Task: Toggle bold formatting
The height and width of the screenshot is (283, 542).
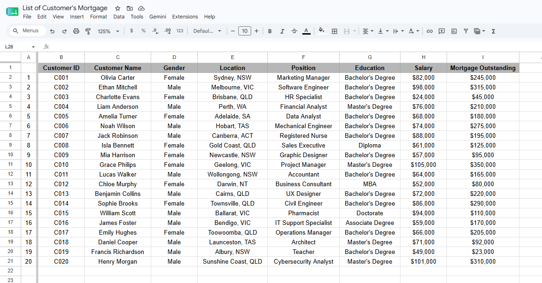Action: 270,31
